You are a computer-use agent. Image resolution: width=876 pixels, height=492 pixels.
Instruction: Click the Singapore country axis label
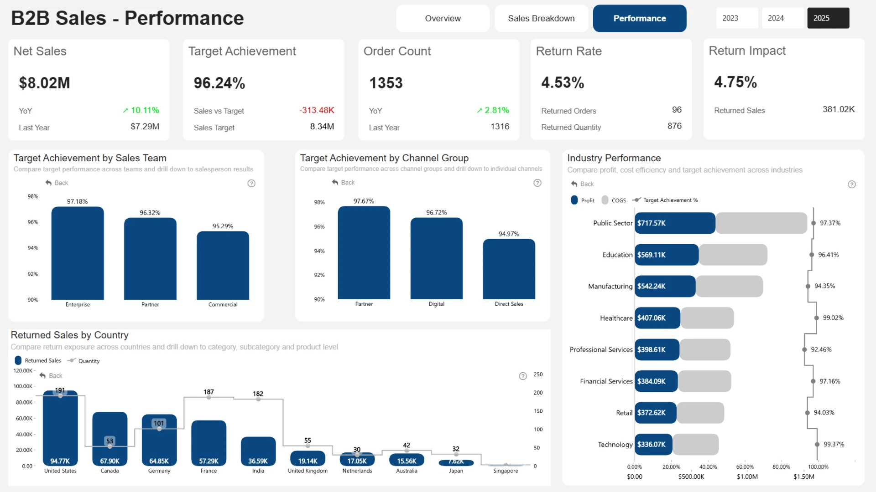pos(506,471)
